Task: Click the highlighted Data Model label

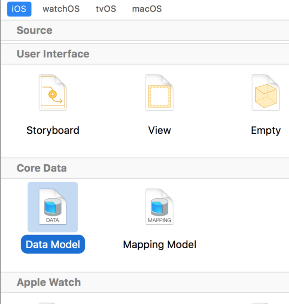Action: pos(53,245)
